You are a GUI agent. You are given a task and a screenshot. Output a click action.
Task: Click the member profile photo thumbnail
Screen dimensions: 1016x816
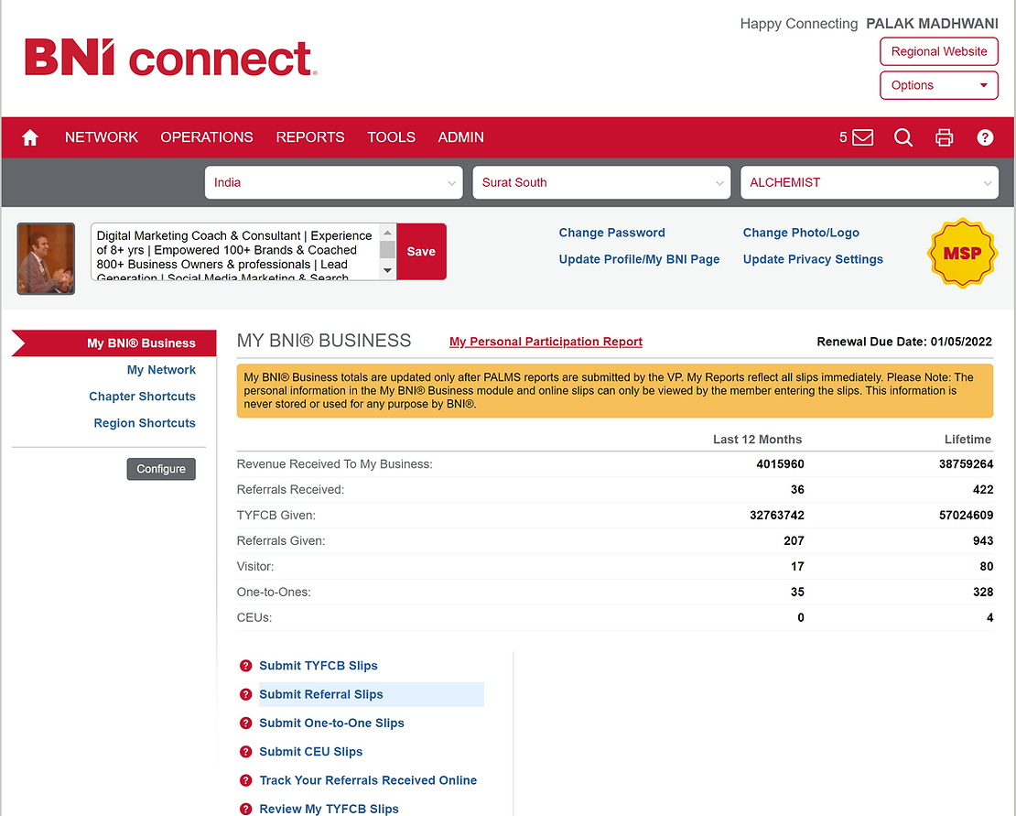pos(46,258)
